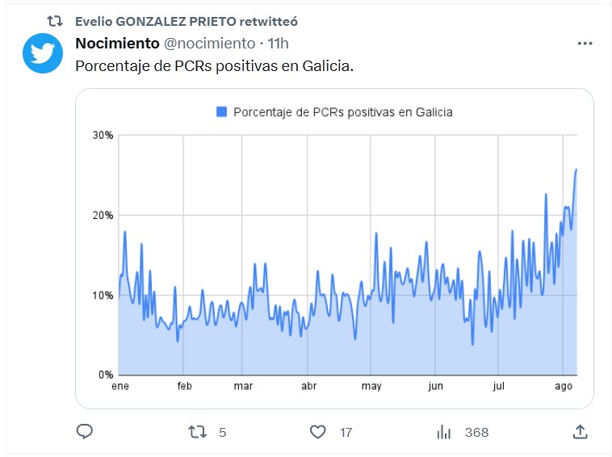Click the @nocimiento handle
The height and width of the screenshot is (457, 612).
pos(209,43)
